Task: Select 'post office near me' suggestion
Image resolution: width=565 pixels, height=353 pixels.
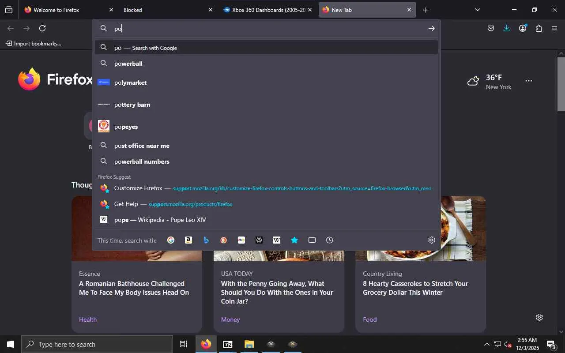Action: [266, 146]
